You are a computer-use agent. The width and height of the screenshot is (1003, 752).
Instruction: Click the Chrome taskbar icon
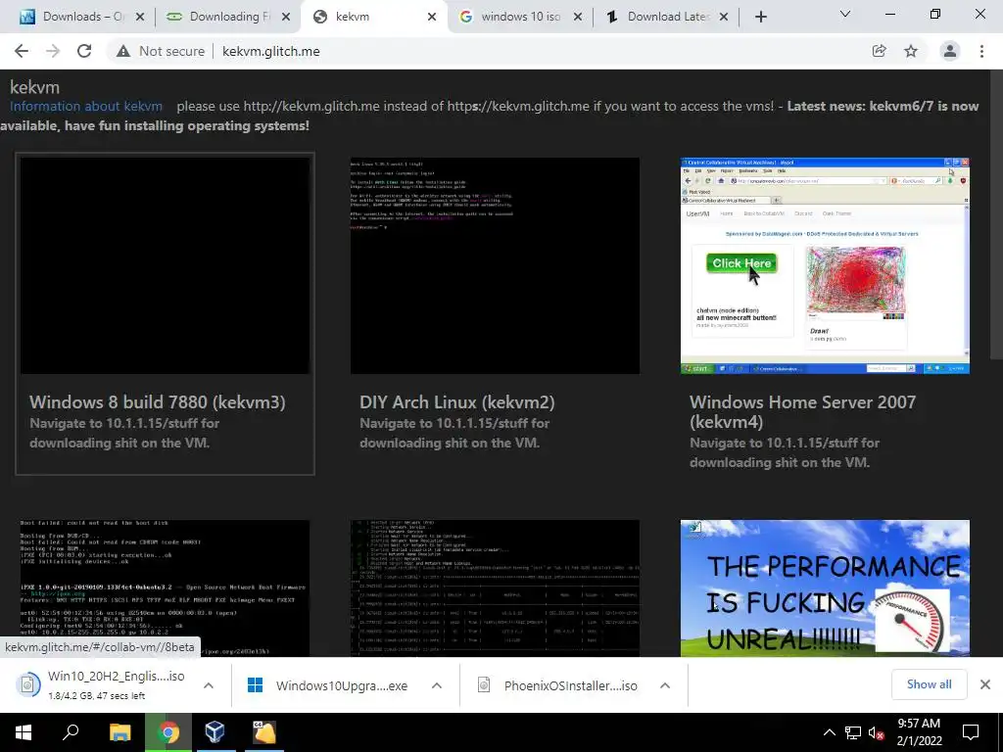[168, 732]
